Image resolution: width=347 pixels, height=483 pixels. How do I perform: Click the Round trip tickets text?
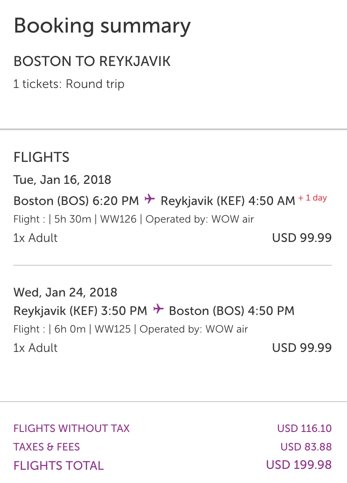point(69,84)
